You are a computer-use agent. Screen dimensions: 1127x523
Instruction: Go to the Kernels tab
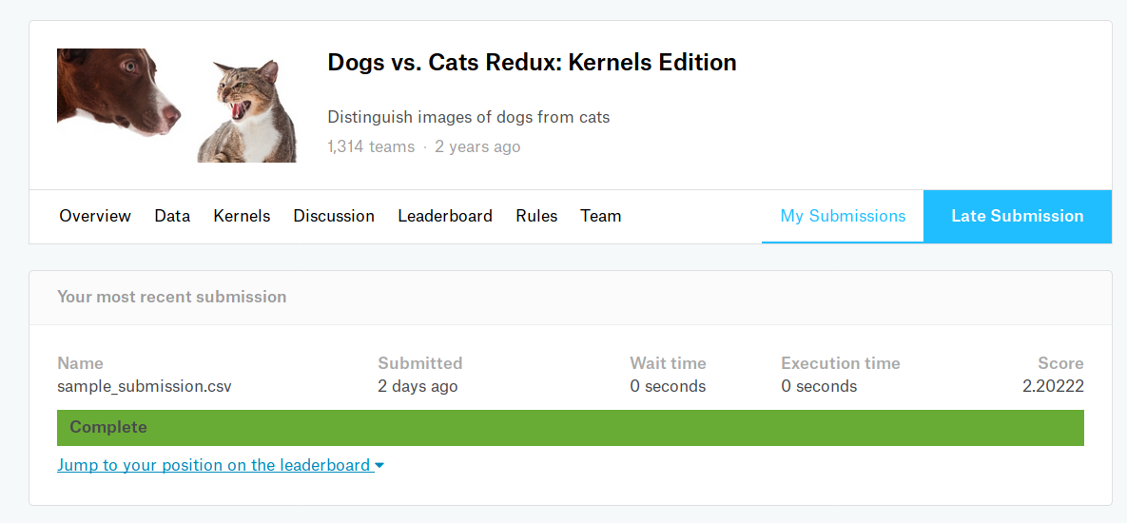pos(242,216)
